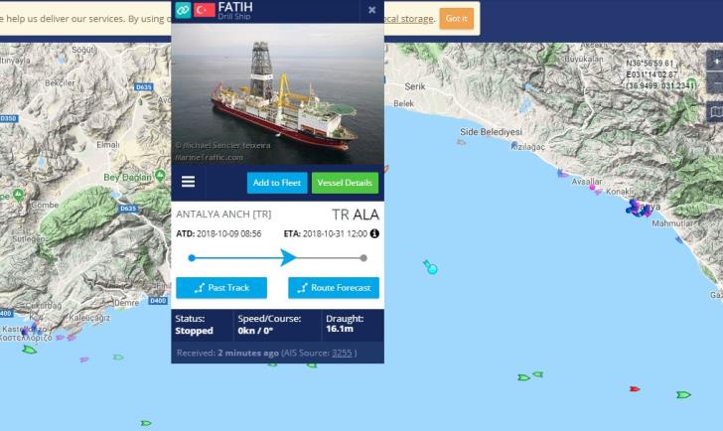Click Add to Fleet button

pos(277,183)
